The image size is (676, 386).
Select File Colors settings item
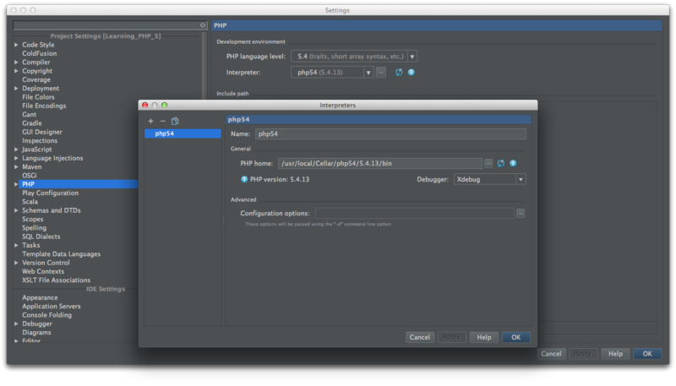pyautogui.click(x=38, y=97)
